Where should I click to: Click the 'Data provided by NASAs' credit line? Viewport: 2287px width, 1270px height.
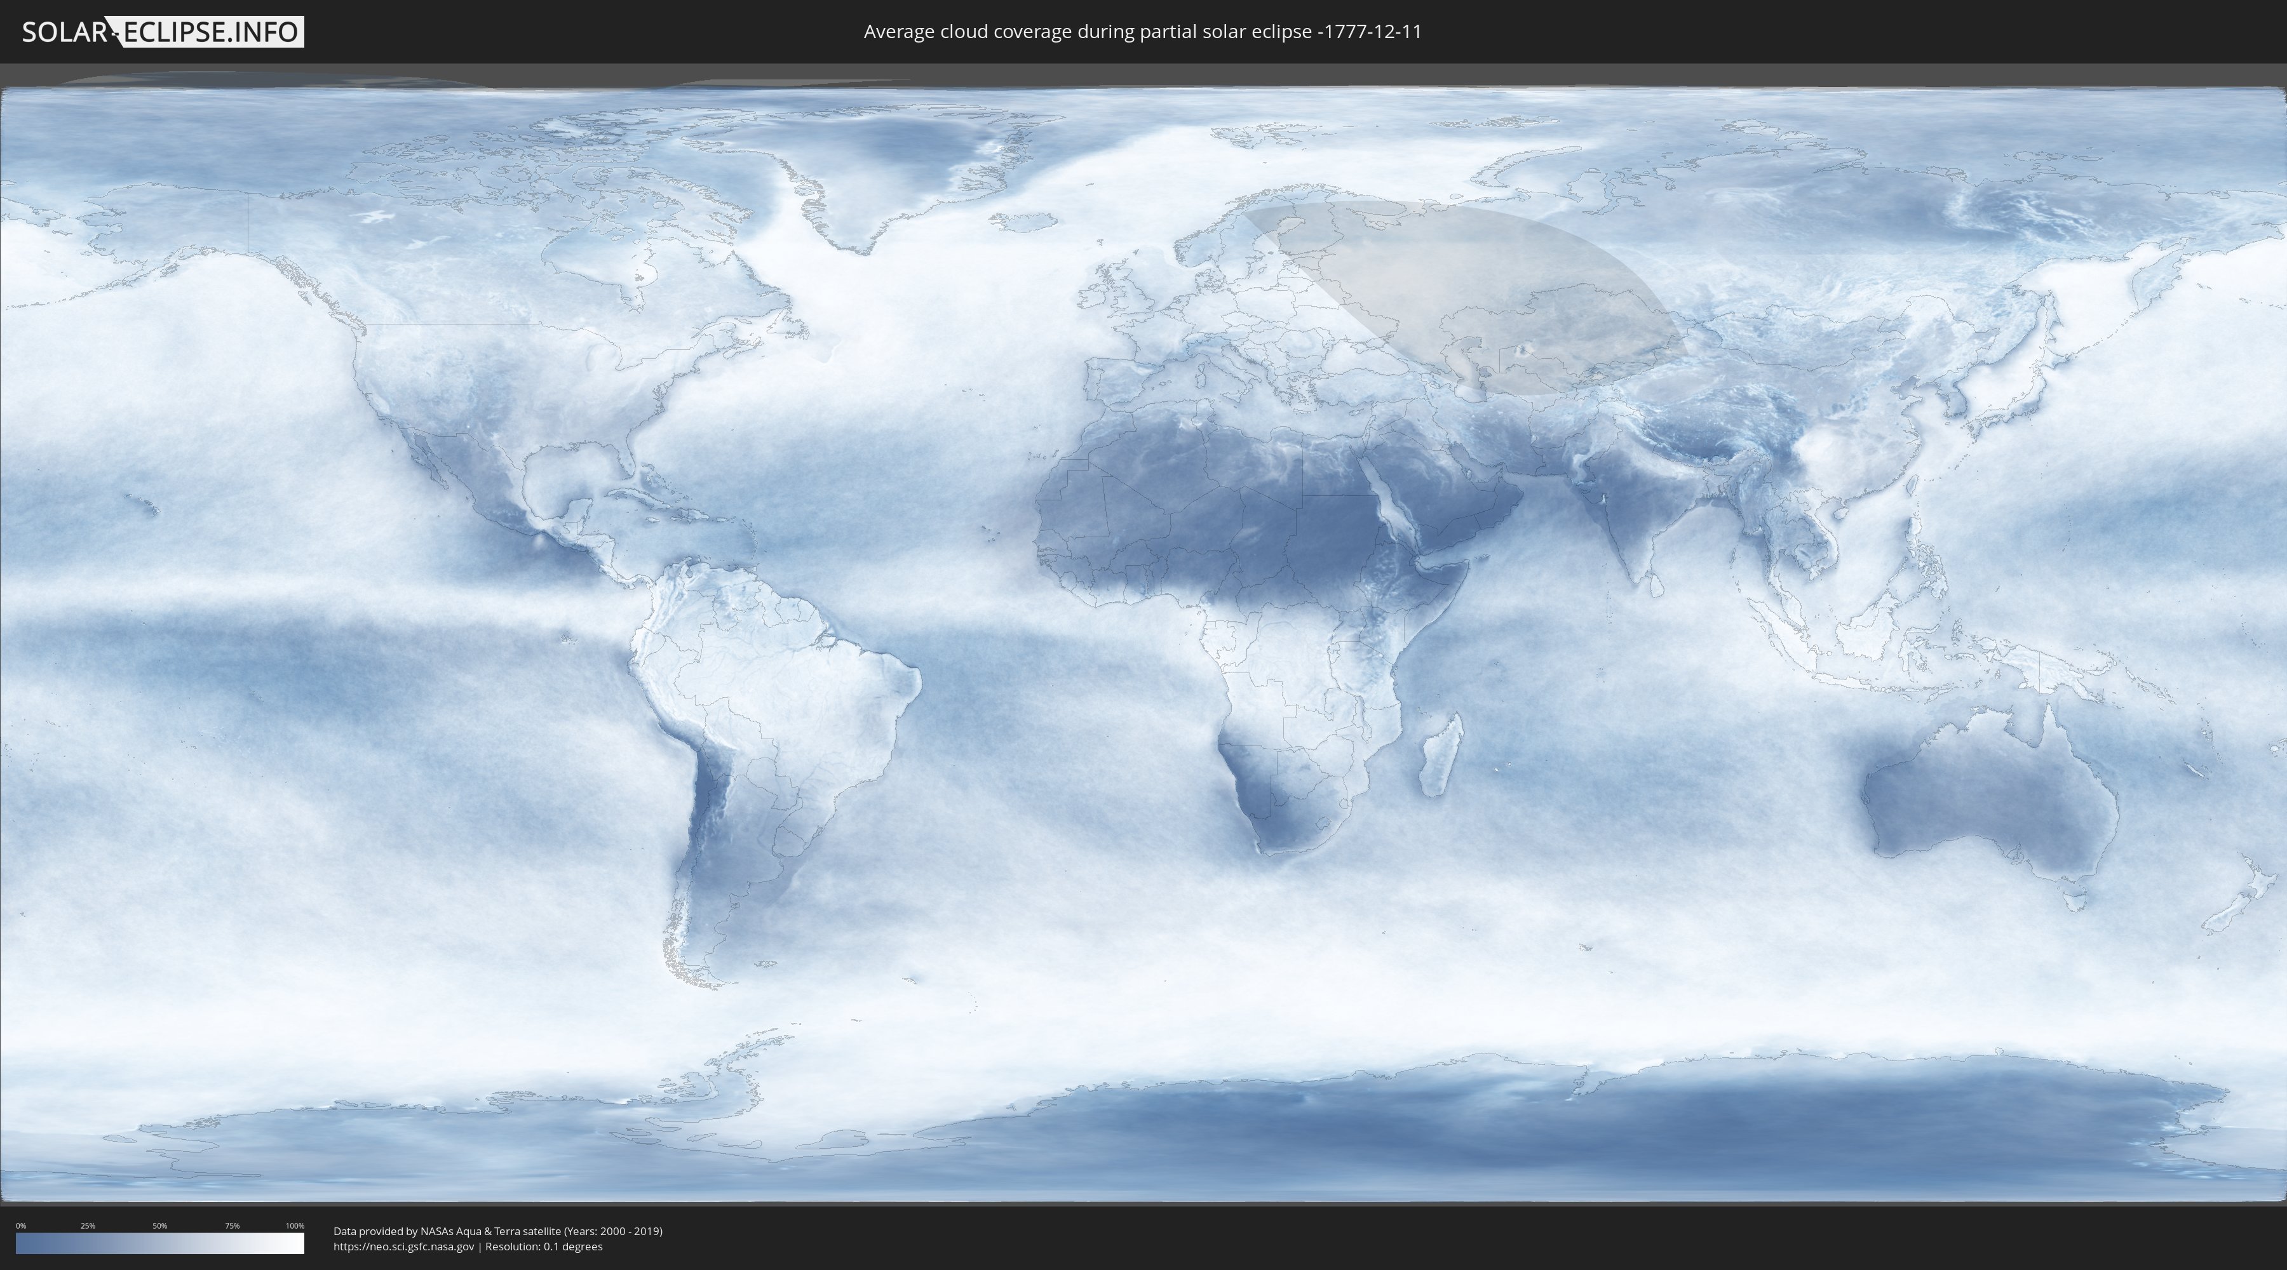coord(497,1231)
